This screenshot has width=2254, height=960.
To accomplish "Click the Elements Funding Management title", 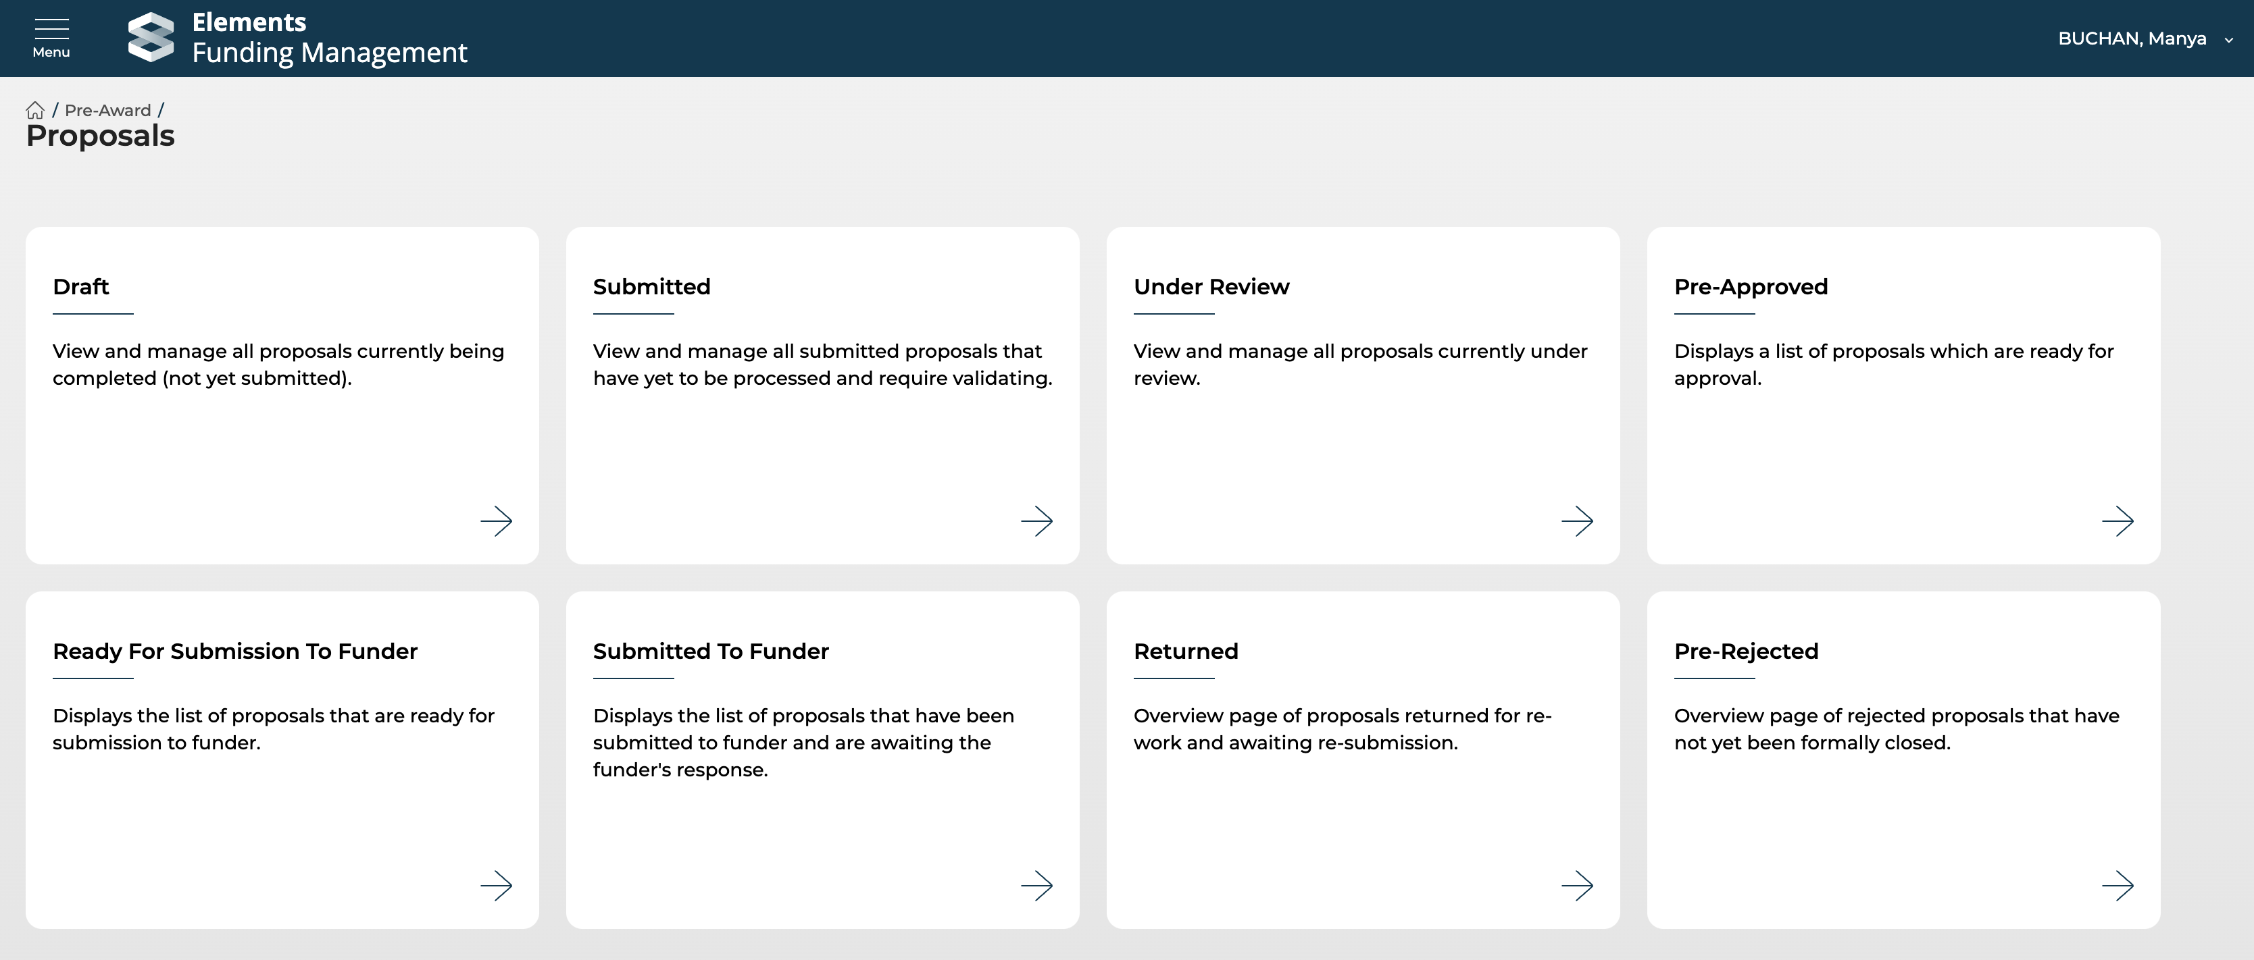I will (x=329, y=38).
